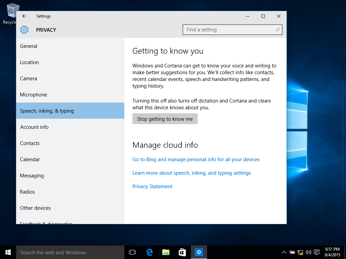Click the Manage cloud info heading

pyautogui.click(x=165, y=145)
